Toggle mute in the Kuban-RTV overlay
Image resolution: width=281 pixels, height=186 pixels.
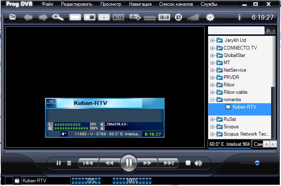point(64,134)
